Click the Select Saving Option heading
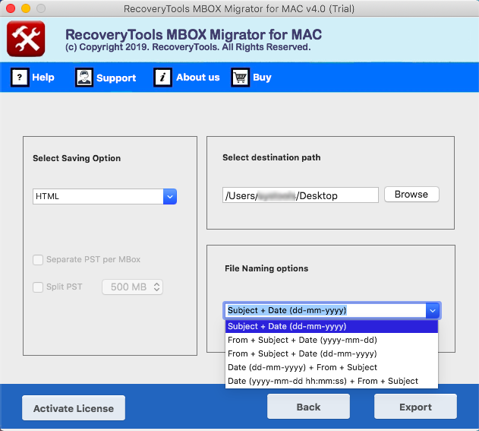The width and height of the screenshot is (479, 431). 77,158
